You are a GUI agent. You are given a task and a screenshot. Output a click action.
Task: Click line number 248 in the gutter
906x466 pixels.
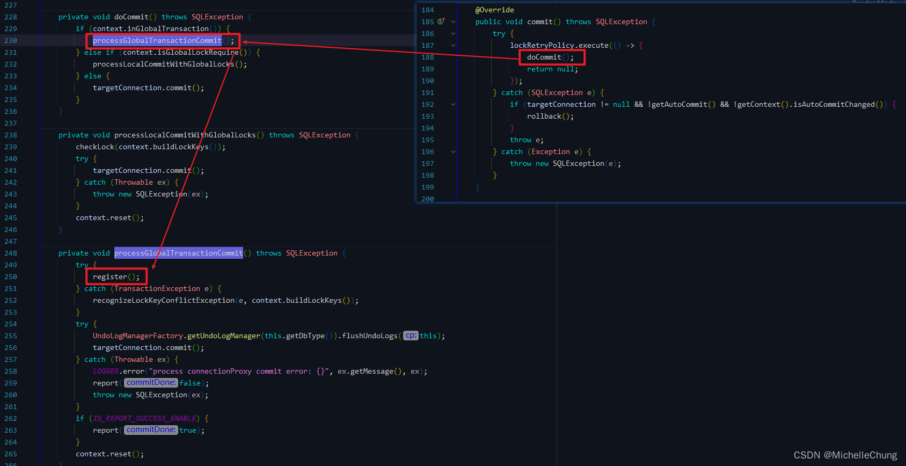(11, 253)
